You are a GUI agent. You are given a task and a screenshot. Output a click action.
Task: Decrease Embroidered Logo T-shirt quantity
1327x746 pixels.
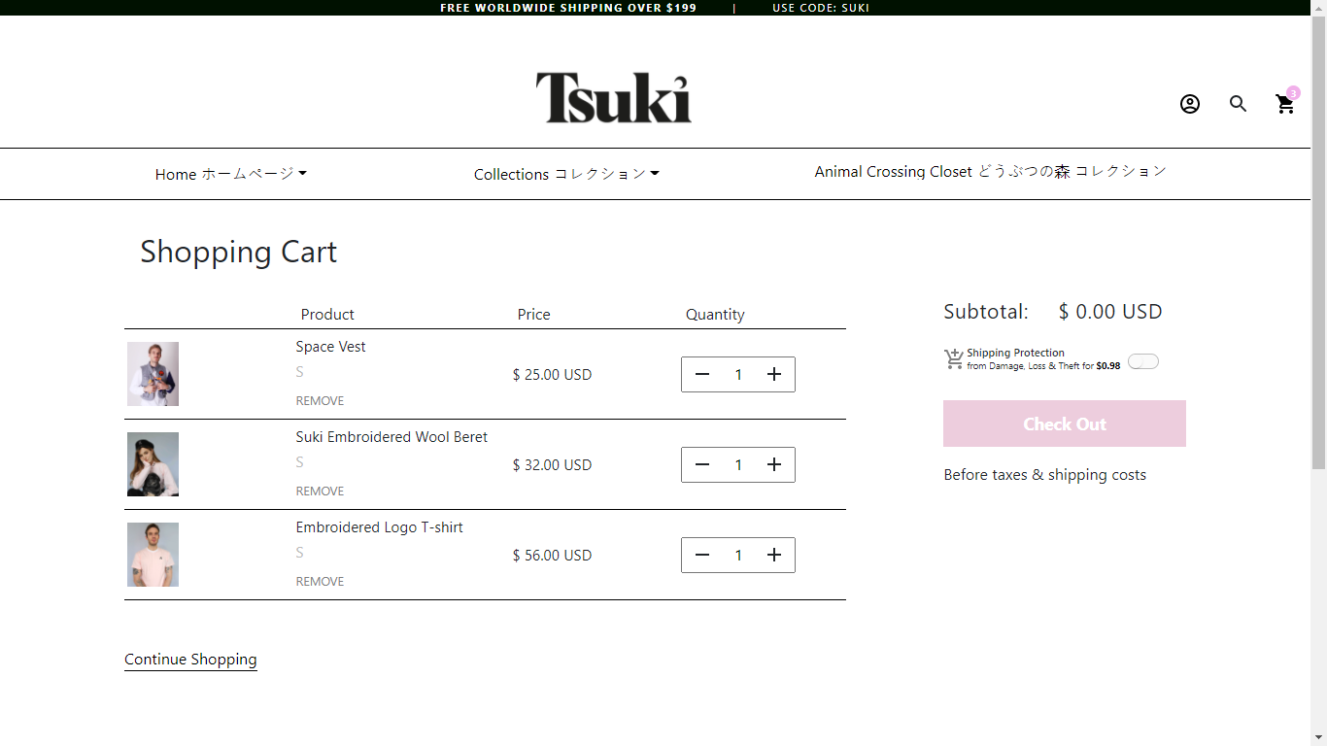coord(702,555)
